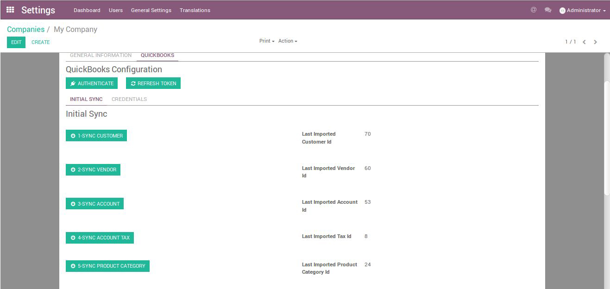Click the Last Imported Product Category Id label

[329, 268]
